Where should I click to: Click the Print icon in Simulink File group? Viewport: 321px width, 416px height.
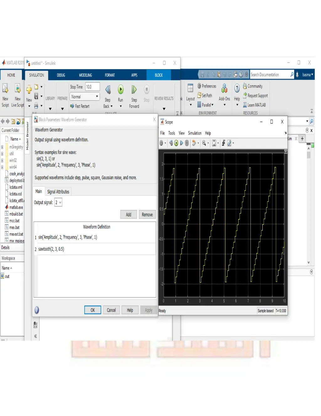click(x=36, y=106)
